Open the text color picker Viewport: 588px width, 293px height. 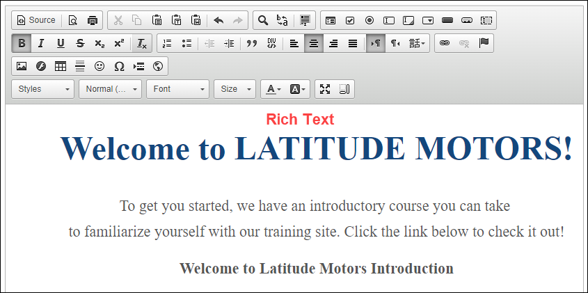273,89
